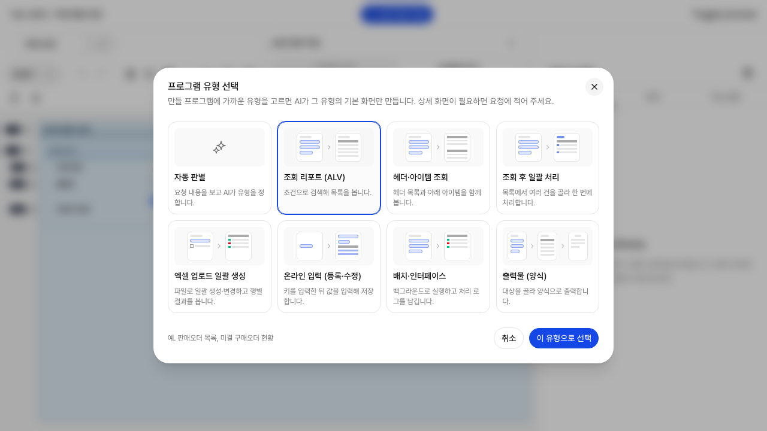
Task: Click the 취소 button
Action: [509, 338]
